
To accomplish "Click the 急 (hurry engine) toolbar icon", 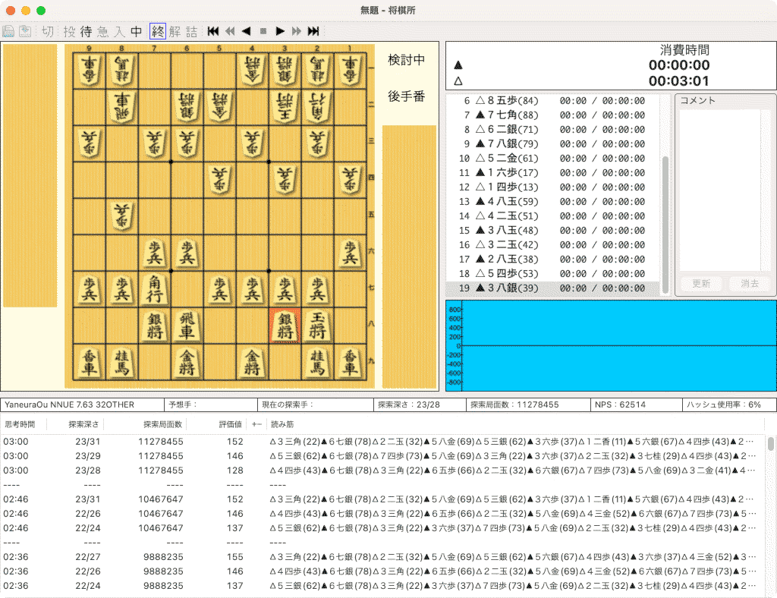I will 102,31.
